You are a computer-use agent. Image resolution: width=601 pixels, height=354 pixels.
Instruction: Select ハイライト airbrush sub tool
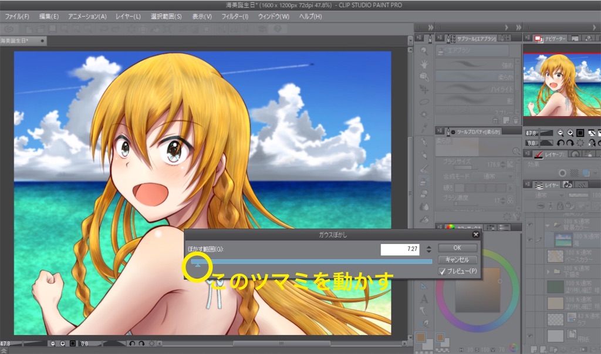pos(475,89)
